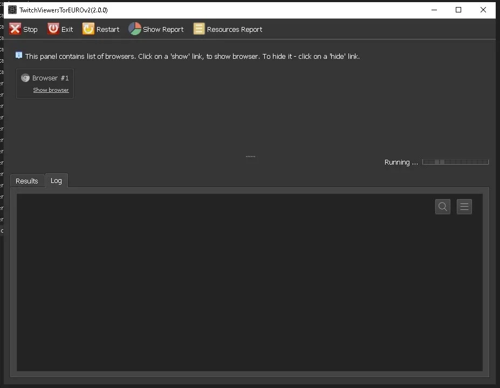Select the Log tab

pos(56,181)
